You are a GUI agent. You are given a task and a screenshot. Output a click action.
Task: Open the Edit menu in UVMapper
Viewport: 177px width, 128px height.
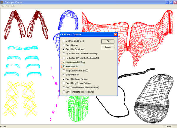point(7,6)
